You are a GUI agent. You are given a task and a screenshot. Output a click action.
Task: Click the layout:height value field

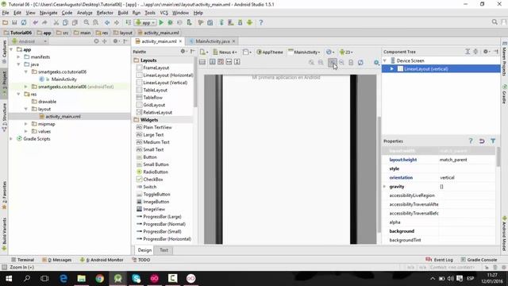coord(467,160)
